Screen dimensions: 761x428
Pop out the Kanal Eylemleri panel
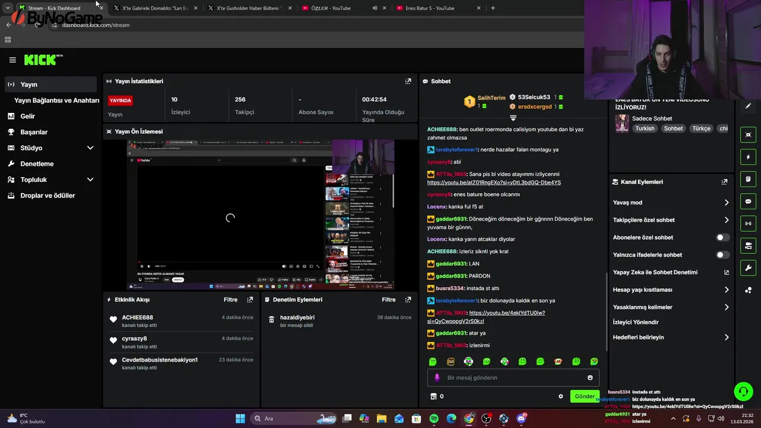point(724,182)
